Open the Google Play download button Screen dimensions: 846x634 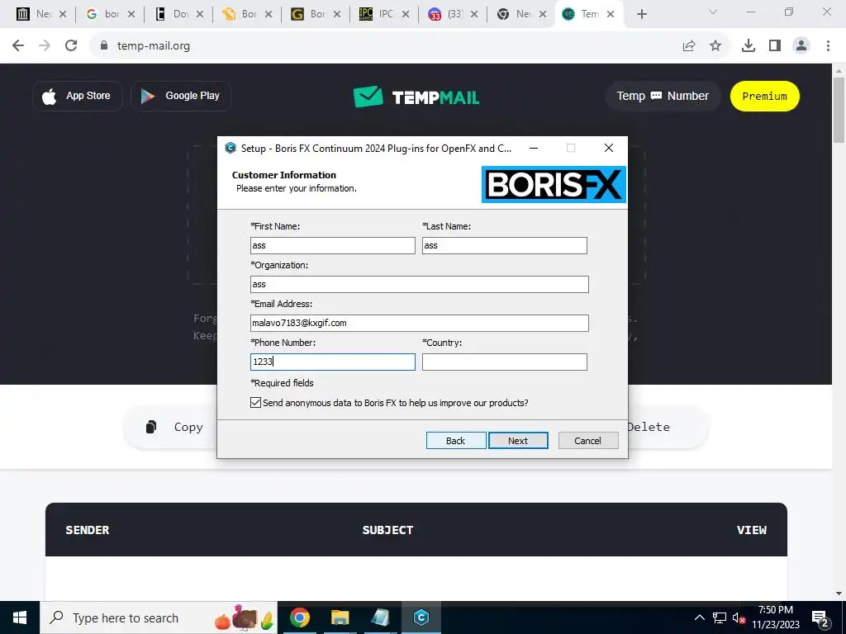point(181,96)
